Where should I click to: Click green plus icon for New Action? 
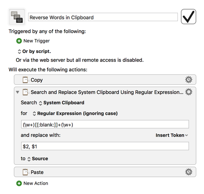coord(19,183)
